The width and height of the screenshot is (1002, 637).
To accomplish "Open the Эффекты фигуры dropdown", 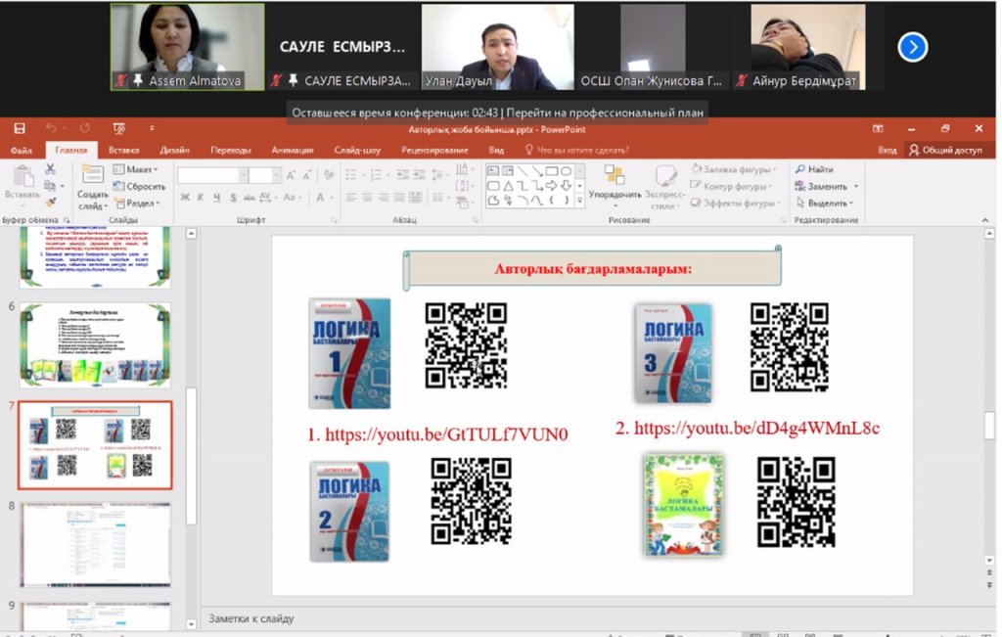I will [736, 204].
